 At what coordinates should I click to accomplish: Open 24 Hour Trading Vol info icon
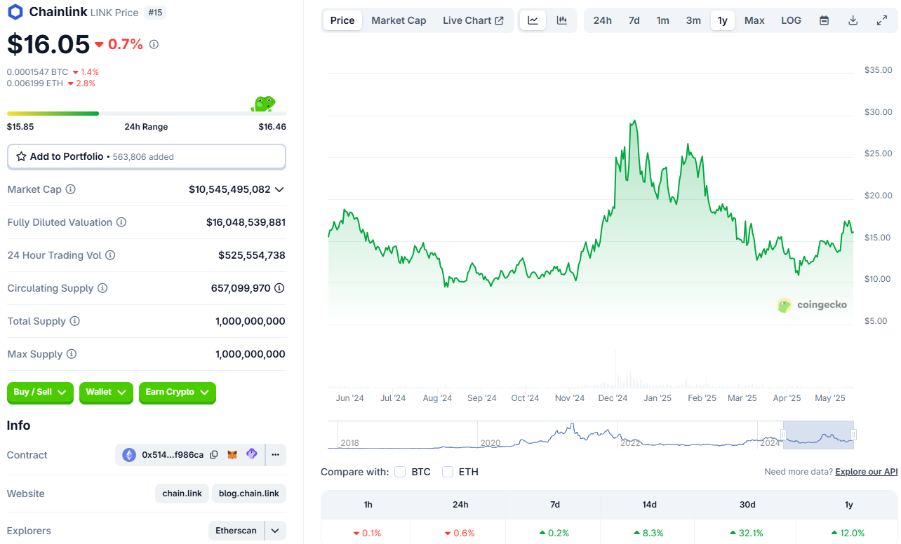click(x=110, y=255)
